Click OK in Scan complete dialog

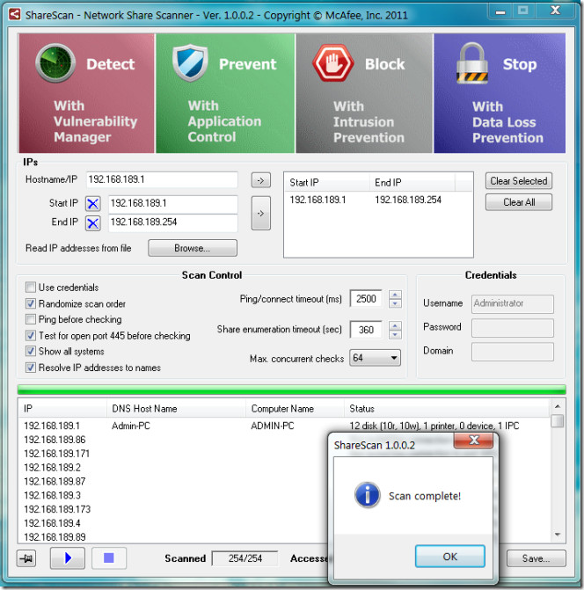coord(450,556)
